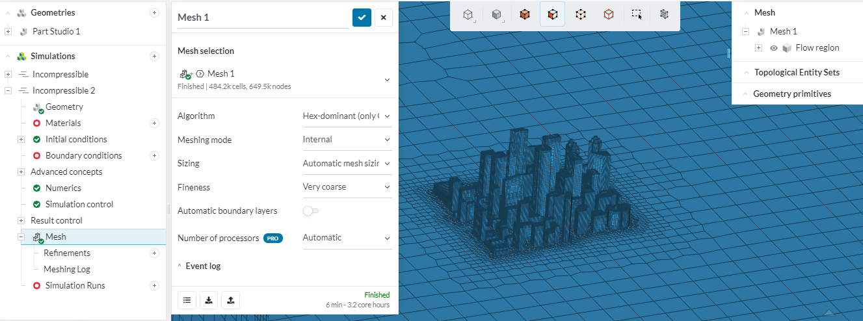Collapse the Incompressible 2 node

(x=8, y=90)
